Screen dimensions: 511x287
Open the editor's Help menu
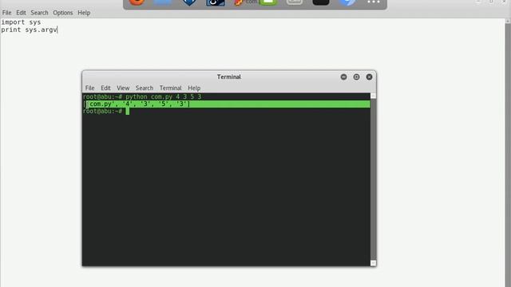pyautogui.click(x=84, y=13)
